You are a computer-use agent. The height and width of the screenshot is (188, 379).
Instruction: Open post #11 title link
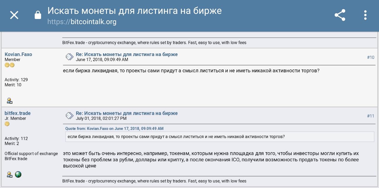coord(127,113)
